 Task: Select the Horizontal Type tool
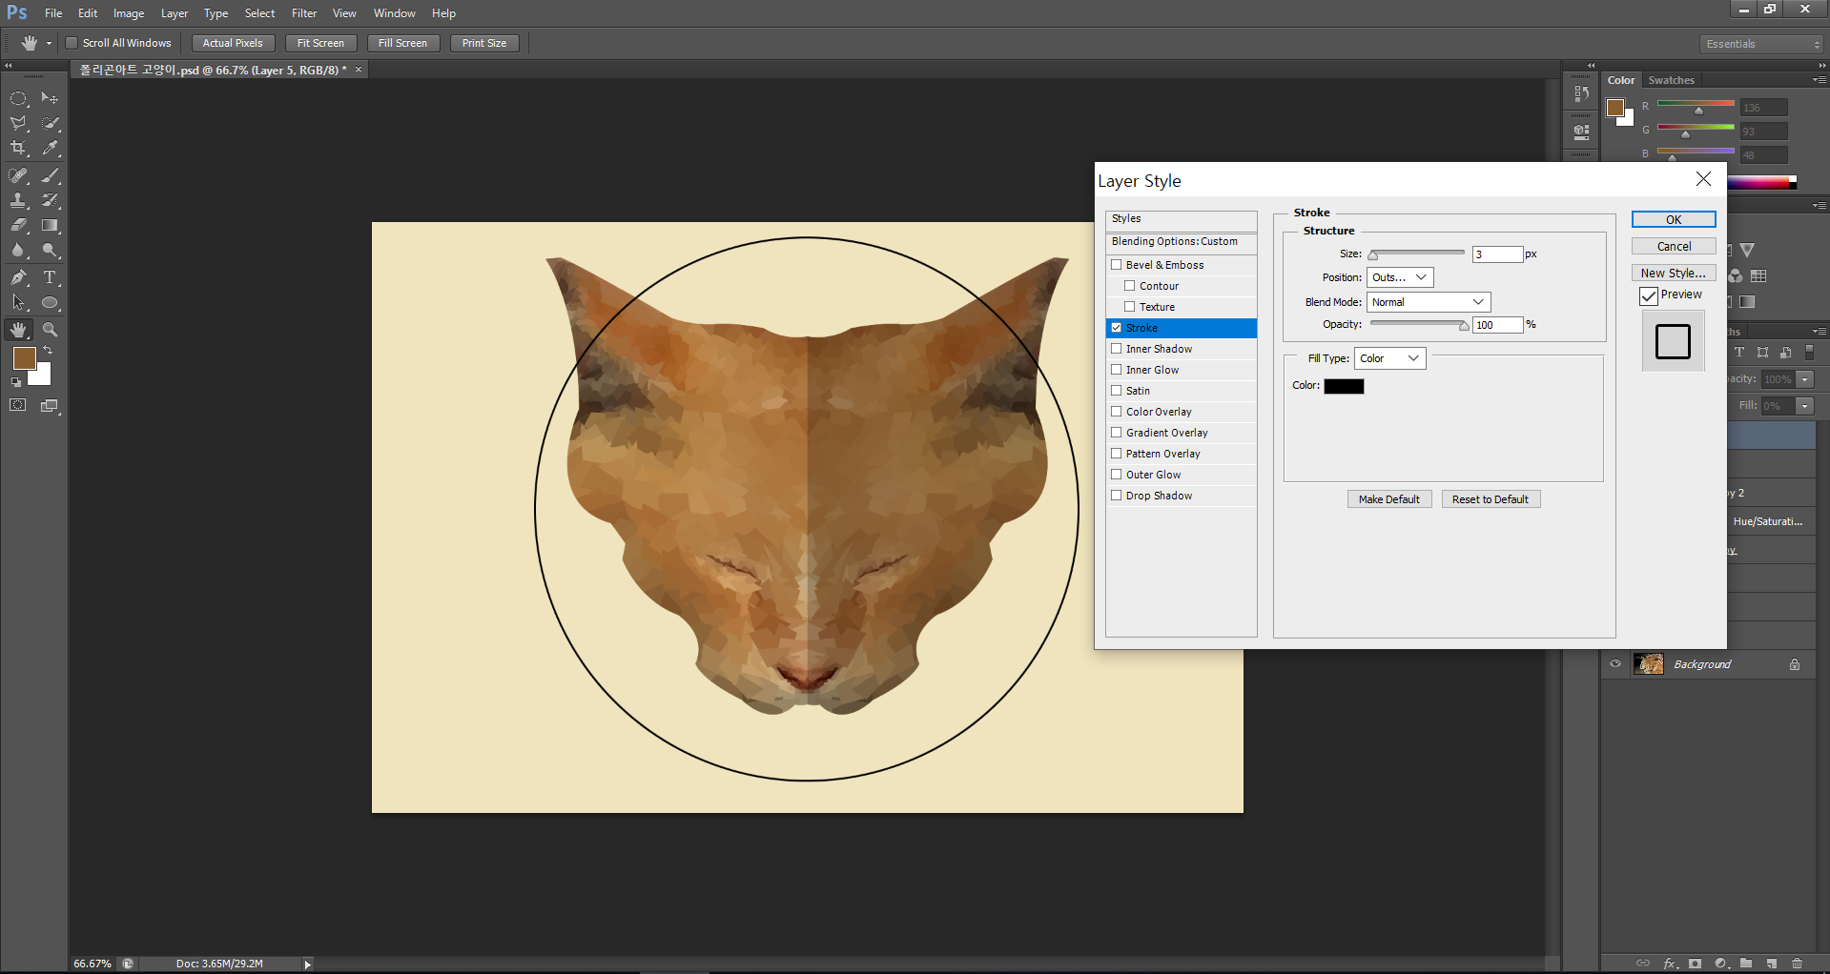point(50,277)
